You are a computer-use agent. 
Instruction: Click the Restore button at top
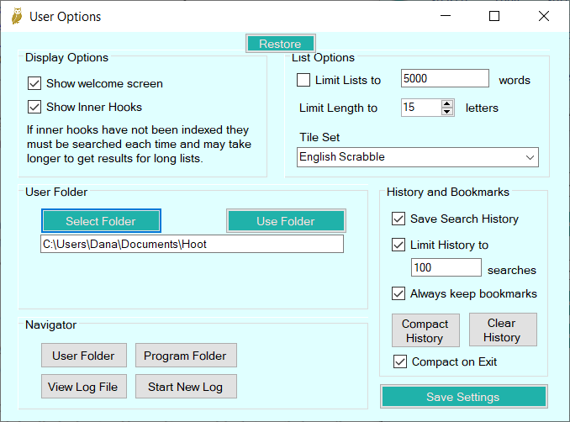pos(280,44)
